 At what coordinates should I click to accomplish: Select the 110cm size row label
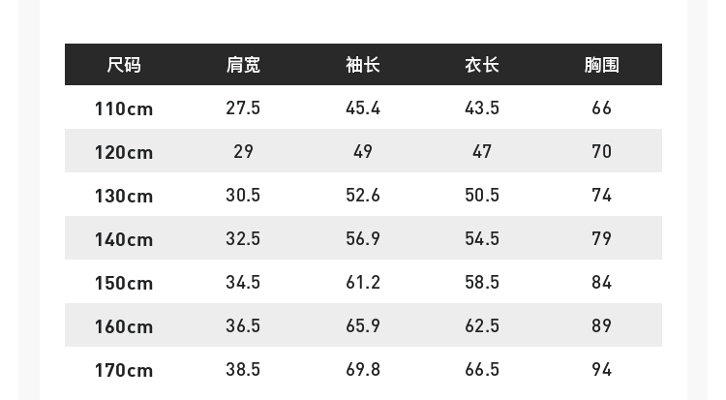(x=124, y=108)
